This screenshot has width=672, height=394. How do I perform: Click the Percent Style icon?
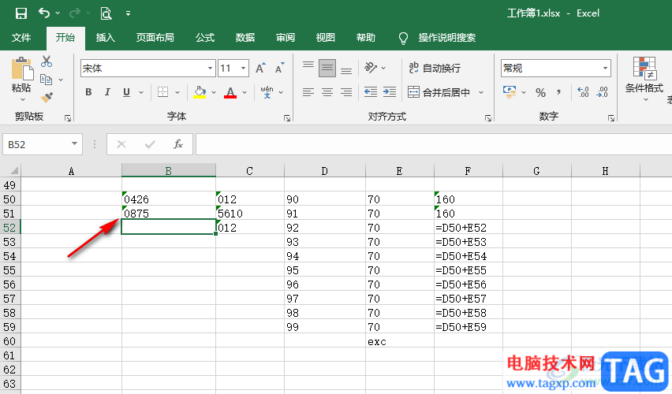541,92
